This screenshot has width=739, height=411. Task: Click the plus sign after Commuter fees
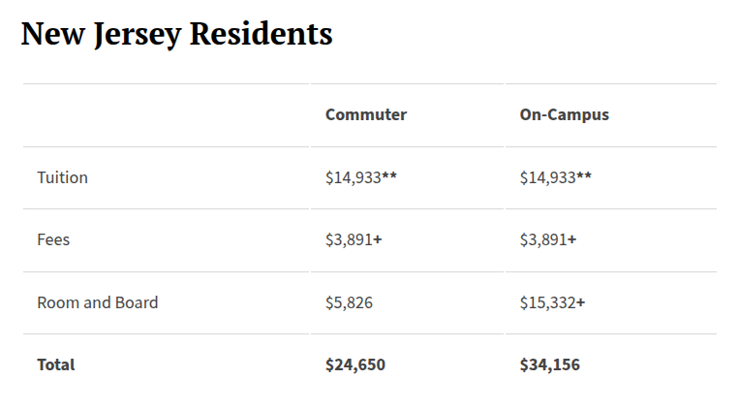378,239
